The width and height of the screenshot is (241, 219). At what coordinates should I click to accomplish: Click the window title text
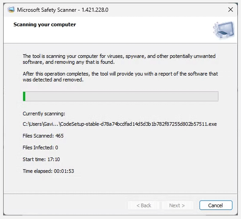(x=63, y=10)
